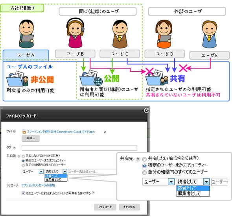
Task: Select 共有しない radio in the upload dialog
Action: (x=23, y=156)
